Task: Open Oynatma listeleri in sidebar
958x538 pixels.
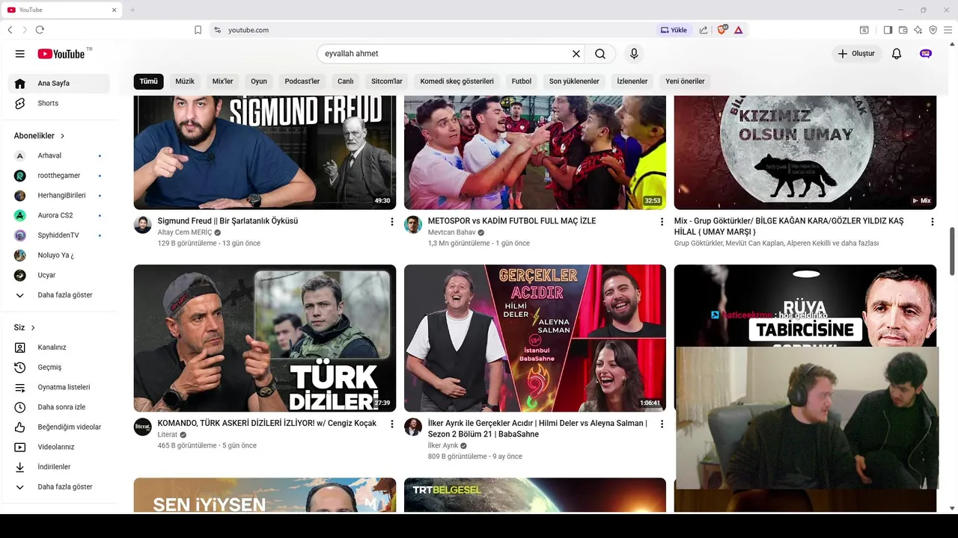Action: (59, 387)
